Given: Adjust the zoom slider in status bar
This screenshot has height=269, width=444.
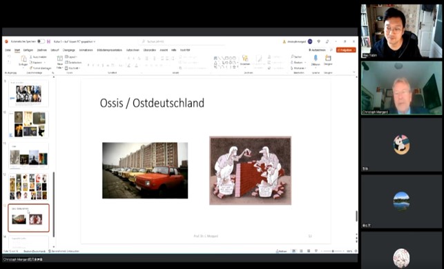Looking at the screenshot, I should (333, 251).
